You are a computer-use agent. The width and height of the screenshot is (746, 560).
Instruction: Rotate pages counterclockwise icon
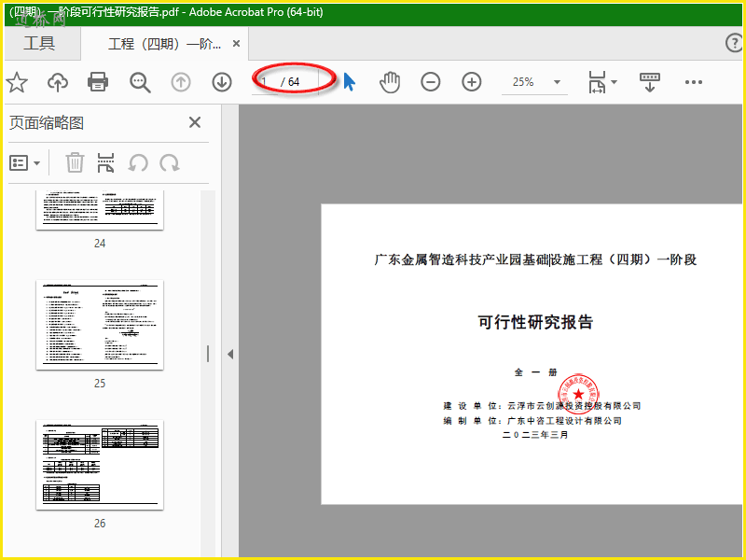(x=138, y=163)
